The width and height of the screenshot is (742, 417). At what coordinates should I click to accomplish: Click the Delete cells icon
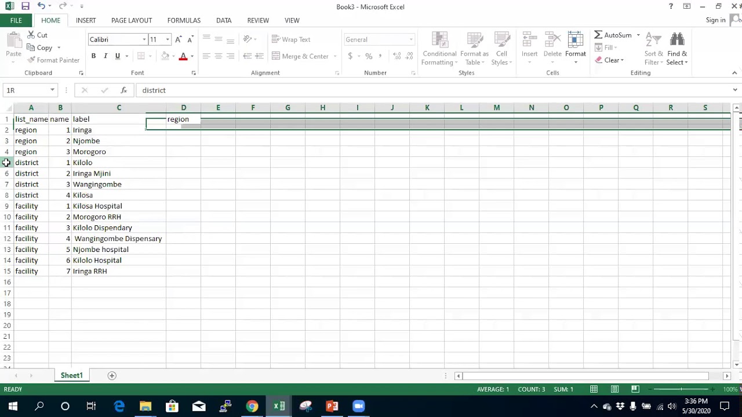552,40
